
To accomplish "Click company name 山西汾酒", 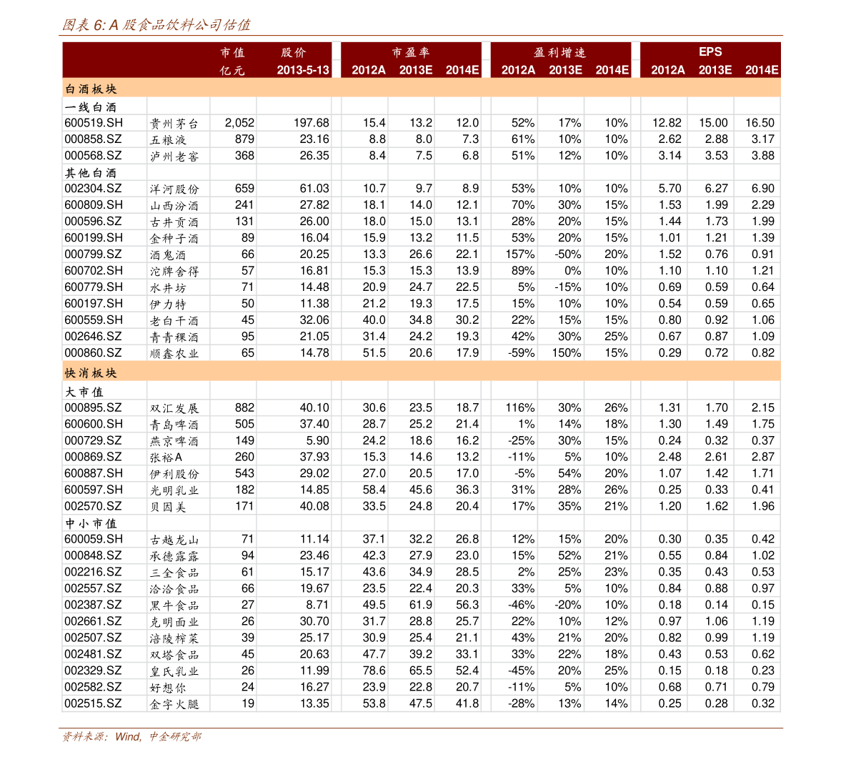I will coord(174,206).
